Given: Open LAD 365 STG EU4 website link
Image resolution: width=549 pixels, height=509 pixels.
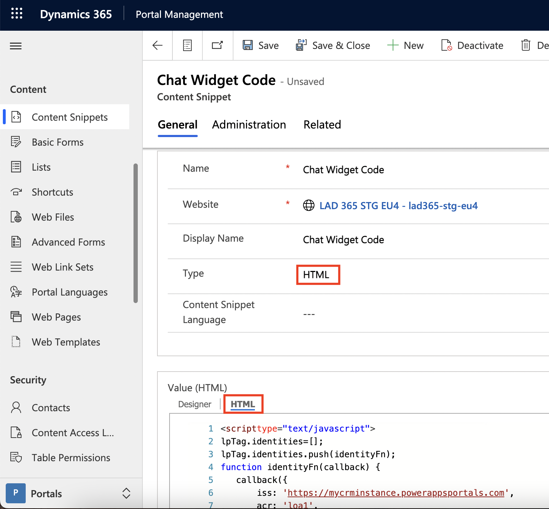Looking at the screenshot, I should pos(398,206).
